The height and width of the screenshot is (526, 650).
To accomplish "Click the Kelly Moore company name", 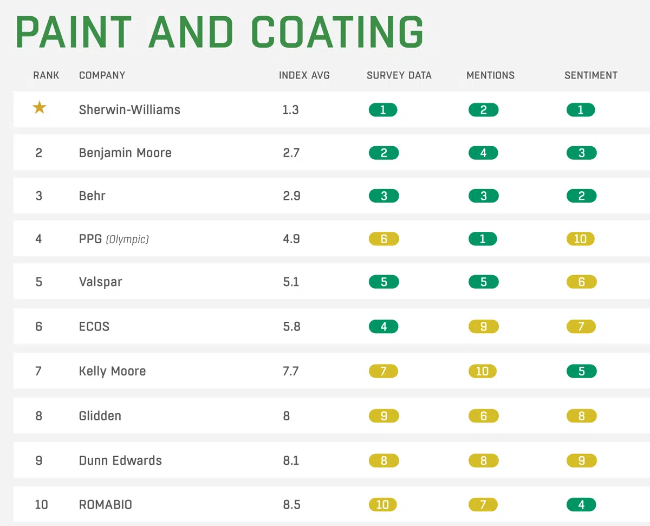I will pyautogui.click(x=112, y=371).
